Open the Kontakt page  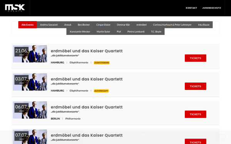[x=191, y=8]
